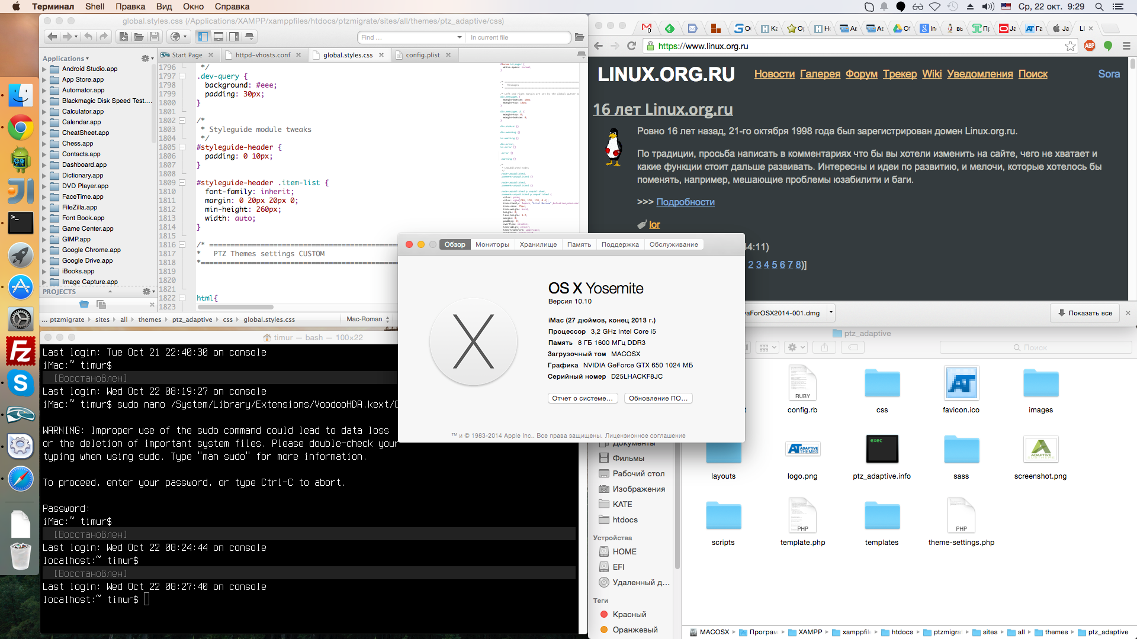Toggle Komodo's right pane visibility
The height and width of the screenshot is (639, 1137).
(234, 37)
